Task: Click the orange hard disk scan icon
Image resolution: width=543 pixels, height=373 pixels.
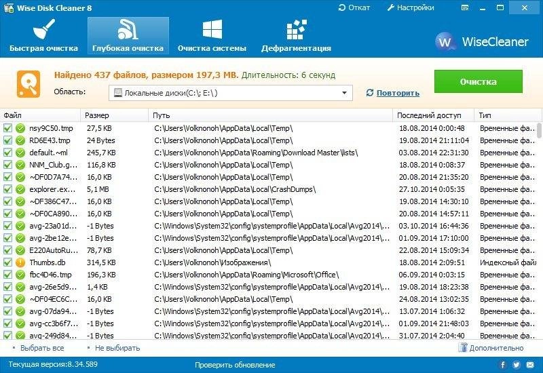Action: (x=29, y=84)
